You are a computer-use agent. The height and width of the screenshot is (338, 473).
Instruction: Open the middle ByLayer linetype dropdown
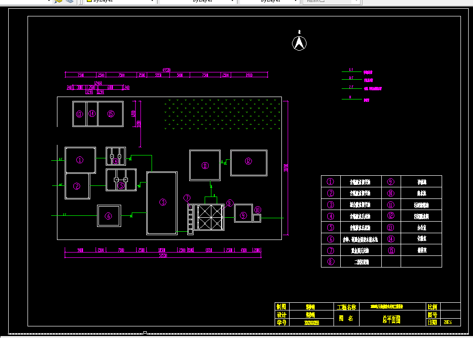tap(197, 1)
